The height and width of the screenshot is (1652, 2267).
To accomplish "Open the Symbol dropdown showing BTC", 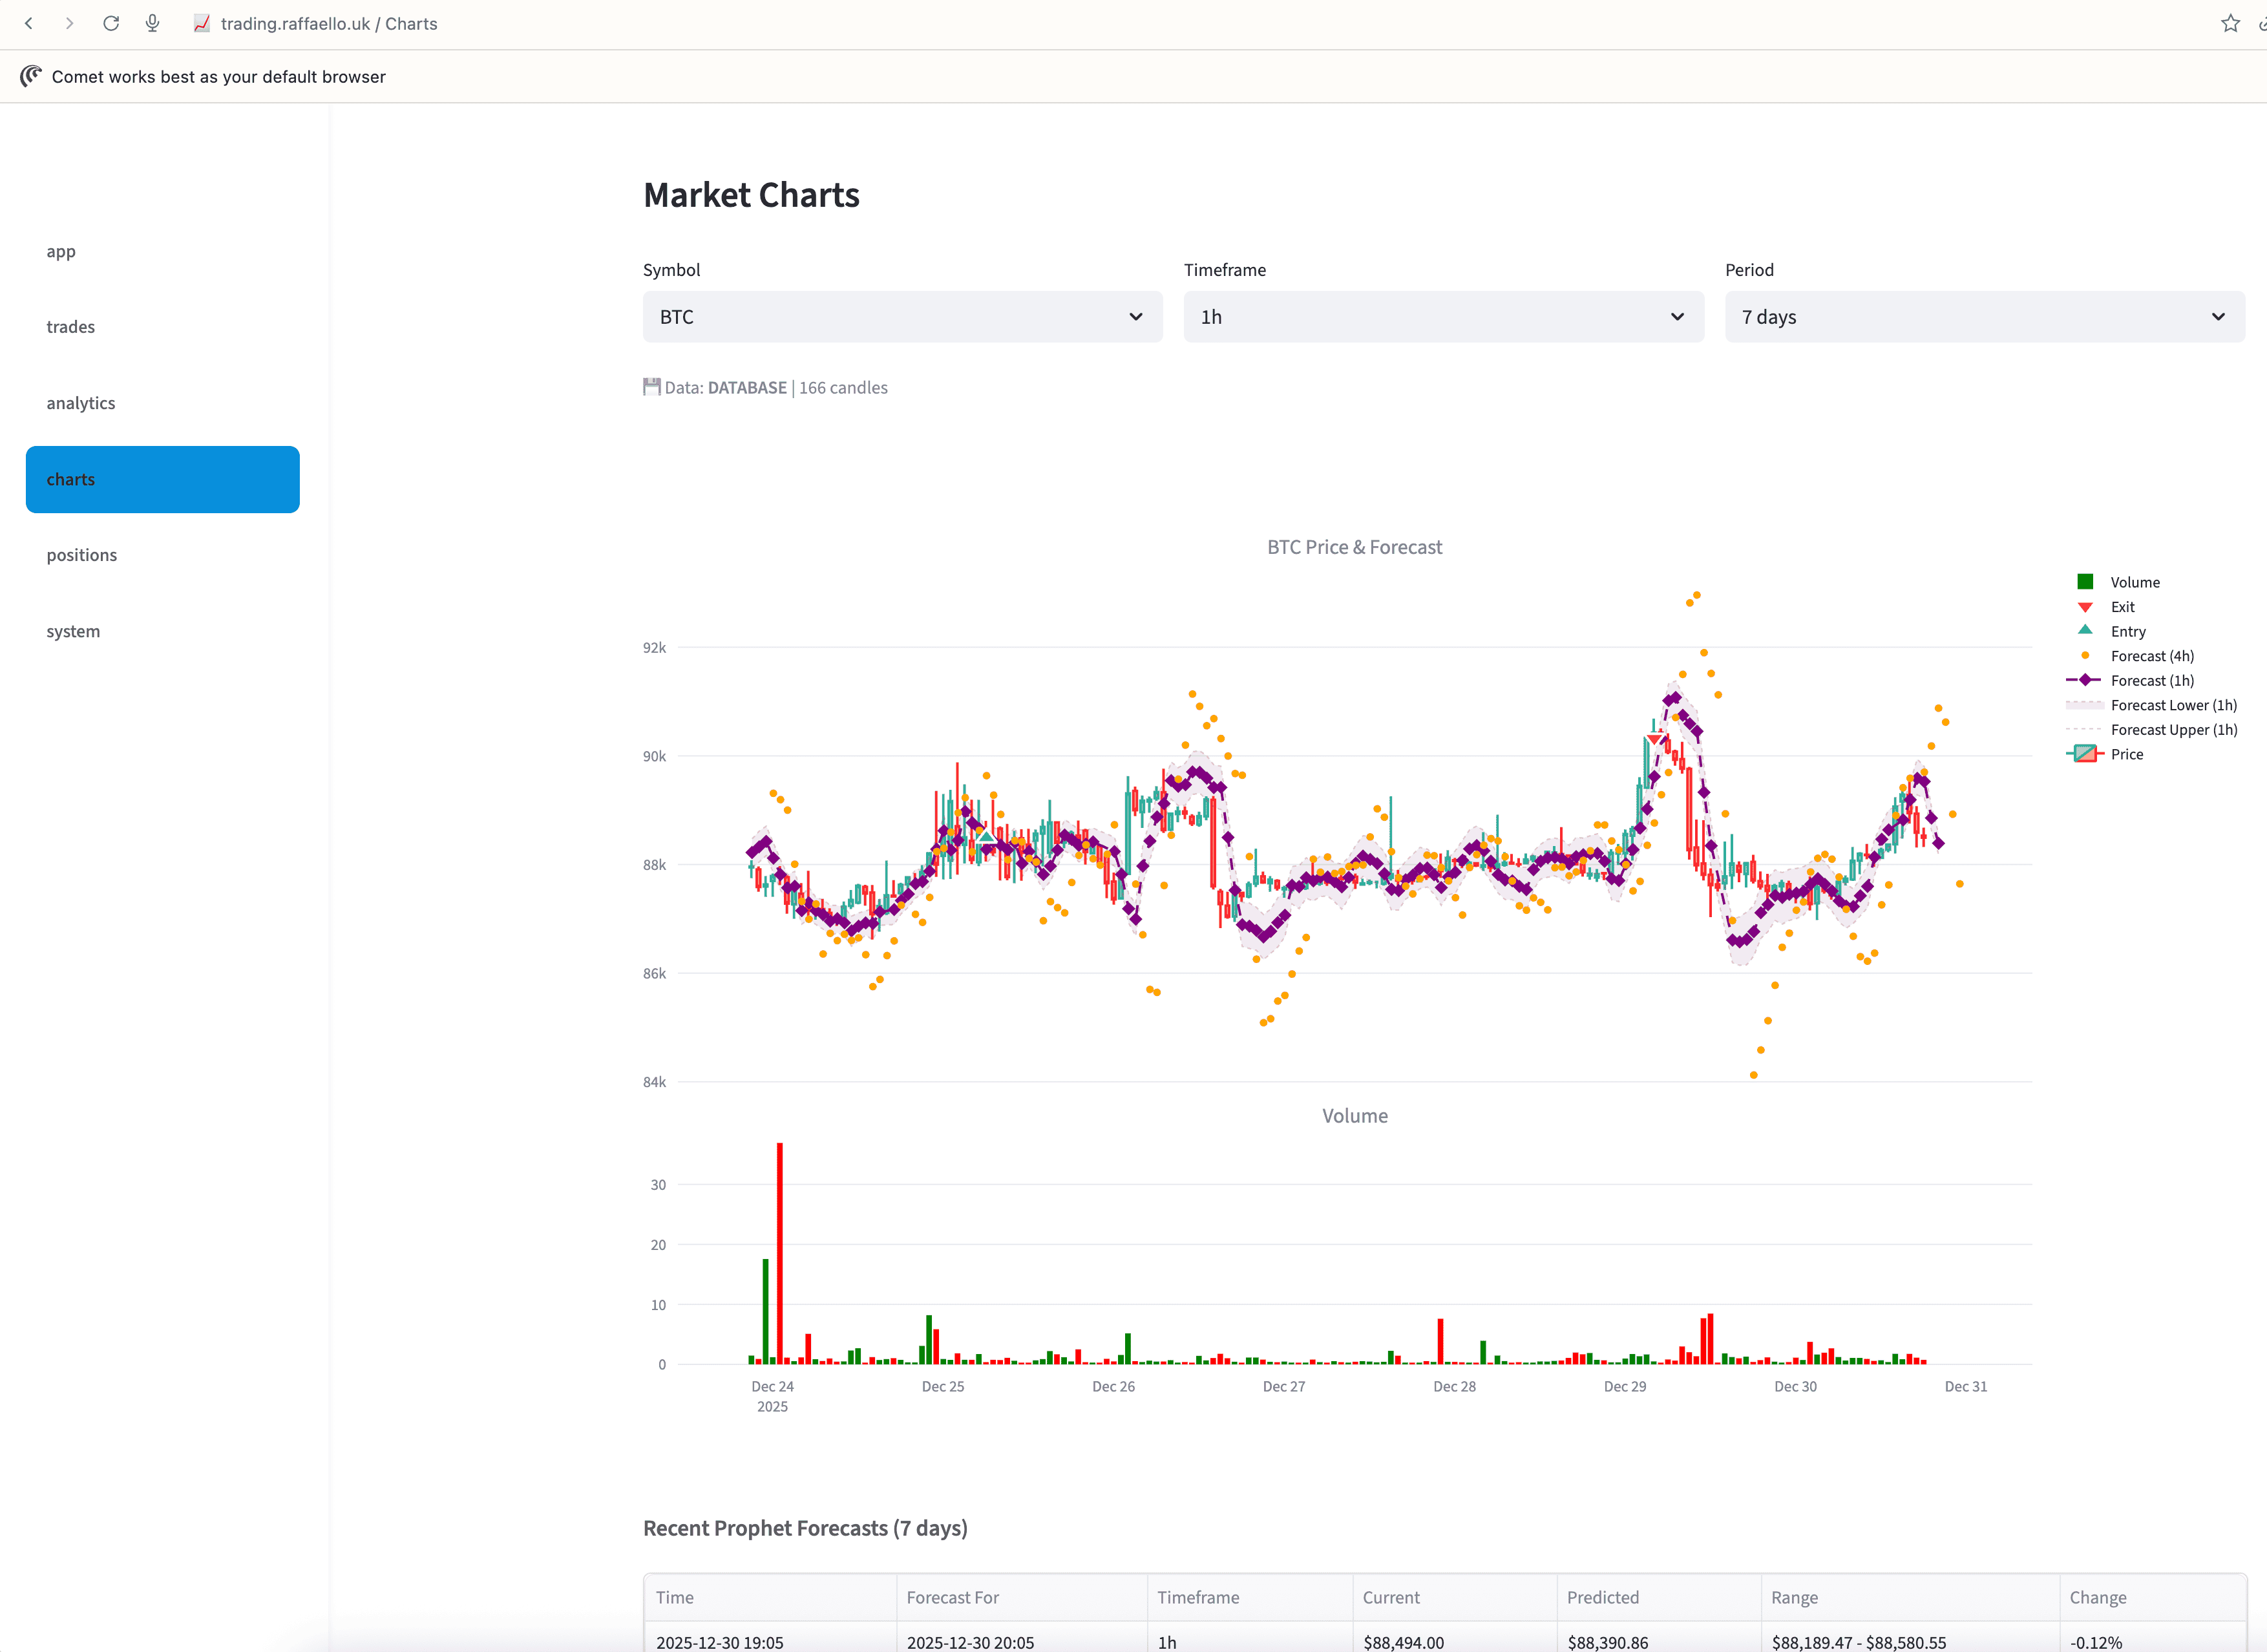I will 902,317.
